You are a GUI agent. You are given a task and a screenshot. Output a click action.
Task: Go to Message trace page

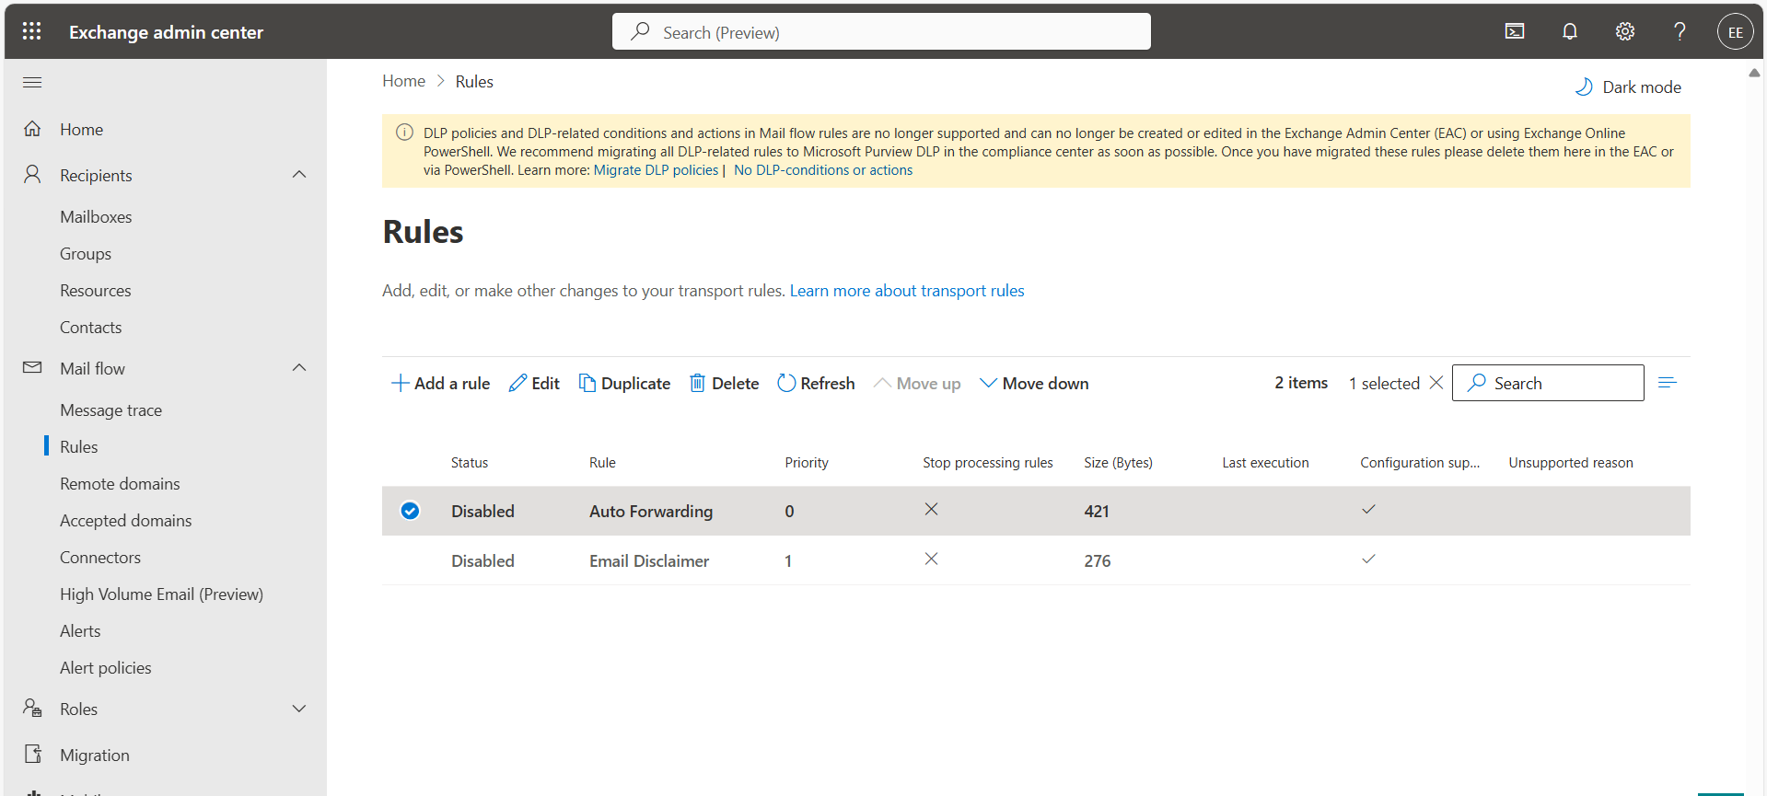click(110, 410)
